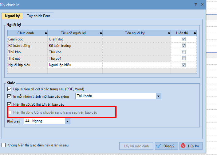Toggle Lặp lại tiêu đề cột checkbox
The height and width of the screenshot is (155, 217).
tap(9, 89)
